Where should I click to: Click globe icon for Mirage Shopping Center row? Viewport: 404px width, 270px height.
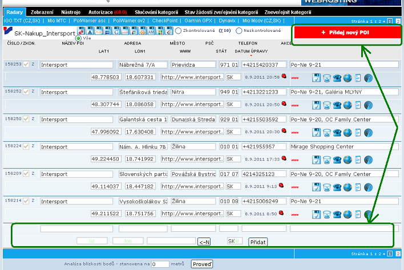point(348,159)
